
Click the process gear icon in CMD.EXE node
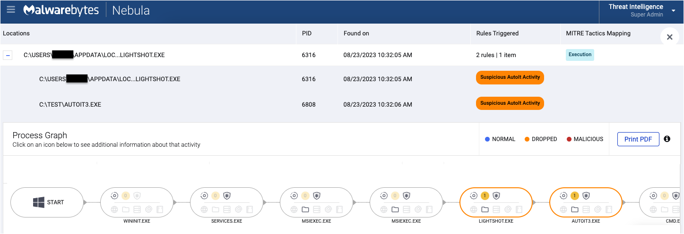(653, 196)
